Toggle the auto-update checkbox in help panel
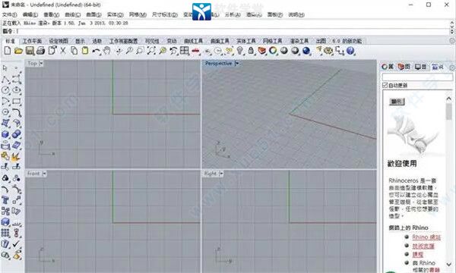Screen dimensions: 456x273 click(385, 85)
